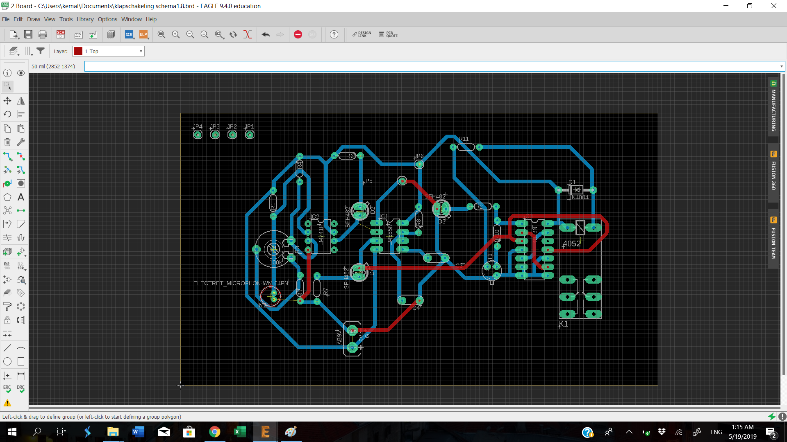The width and height of the screenshot is (787, 442).
Task: Select the Delete trash tool
Action: coord(7,142)
